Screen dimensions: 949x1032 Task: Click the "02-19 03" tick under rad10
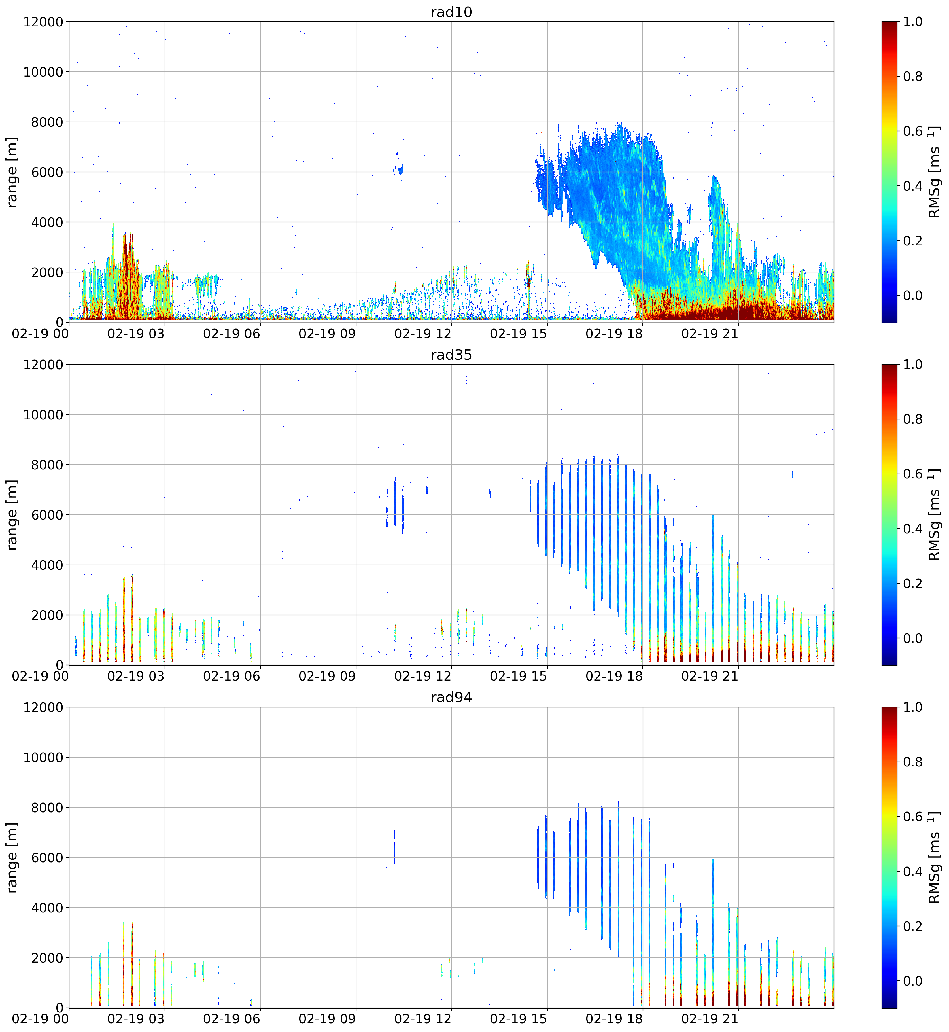[x=136, y=334]
